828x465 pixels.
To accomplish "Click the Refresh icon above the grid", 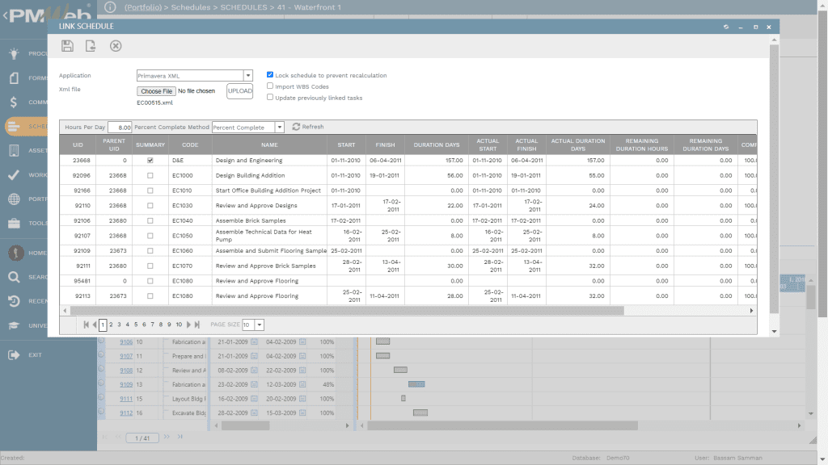I will click(296, 127).
